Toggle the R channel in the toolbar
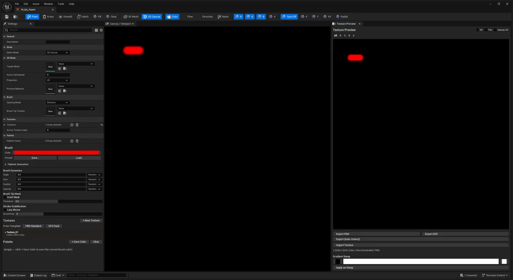This screenshot has height=280, width=513. coord(239,17)
